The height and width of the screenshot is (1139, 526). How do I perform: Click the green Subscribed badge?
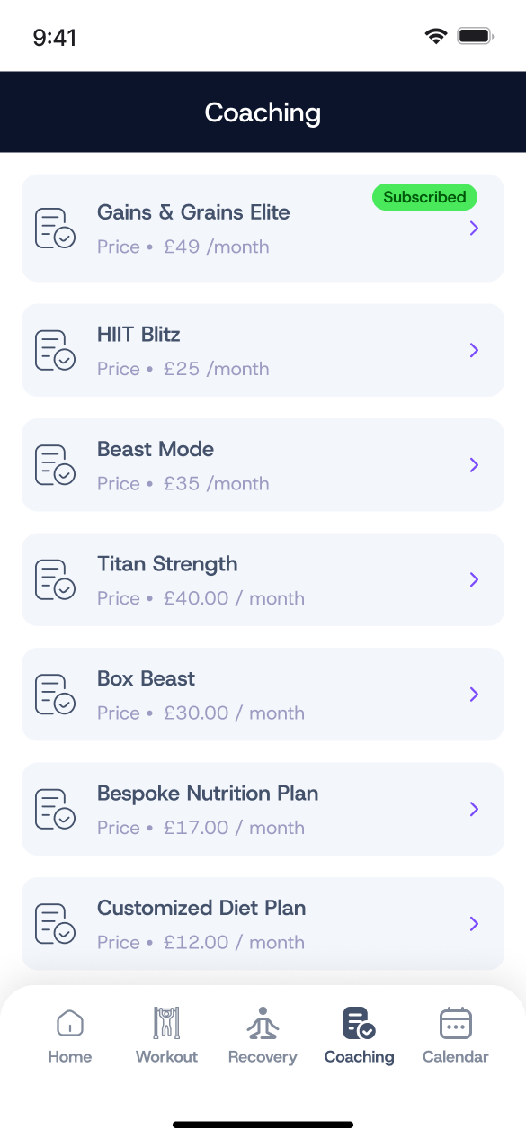pos(424,197)
